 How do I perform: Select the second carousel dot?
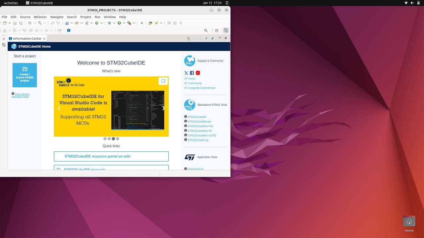tap(109, 139)
